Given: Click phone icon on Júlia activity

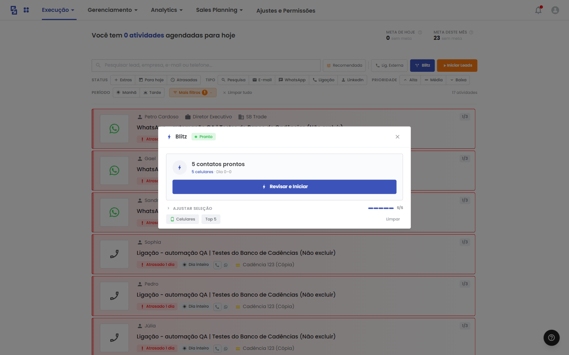Looking at the screenshot, I should (x=114, y=338).
